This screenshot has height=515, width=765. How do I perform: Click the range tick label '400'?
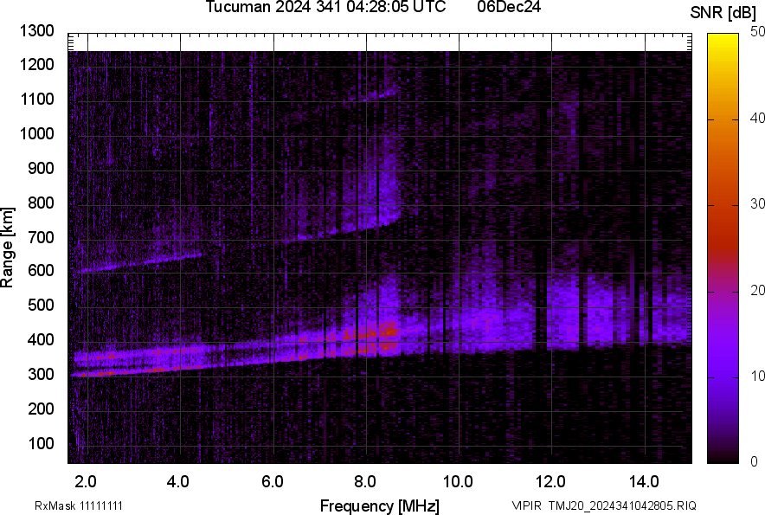tap(41, 339)
